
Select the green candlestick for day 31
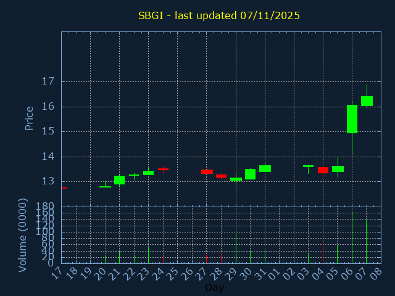265,168
